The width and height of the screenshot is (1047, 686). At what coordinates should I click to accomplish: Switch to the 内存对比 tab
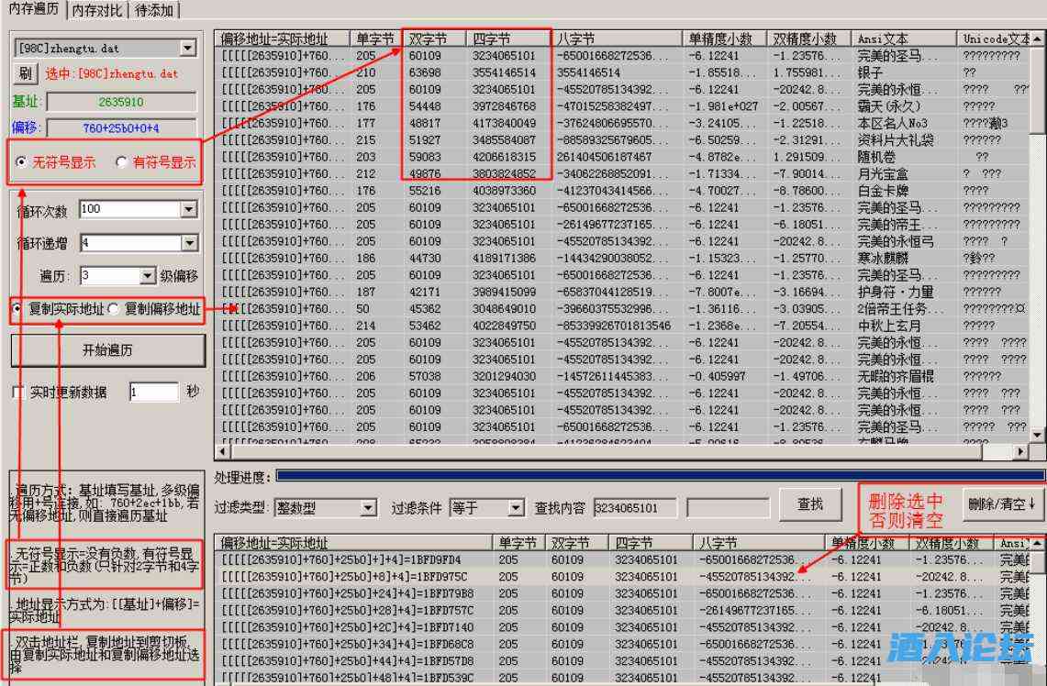[96, 10]
